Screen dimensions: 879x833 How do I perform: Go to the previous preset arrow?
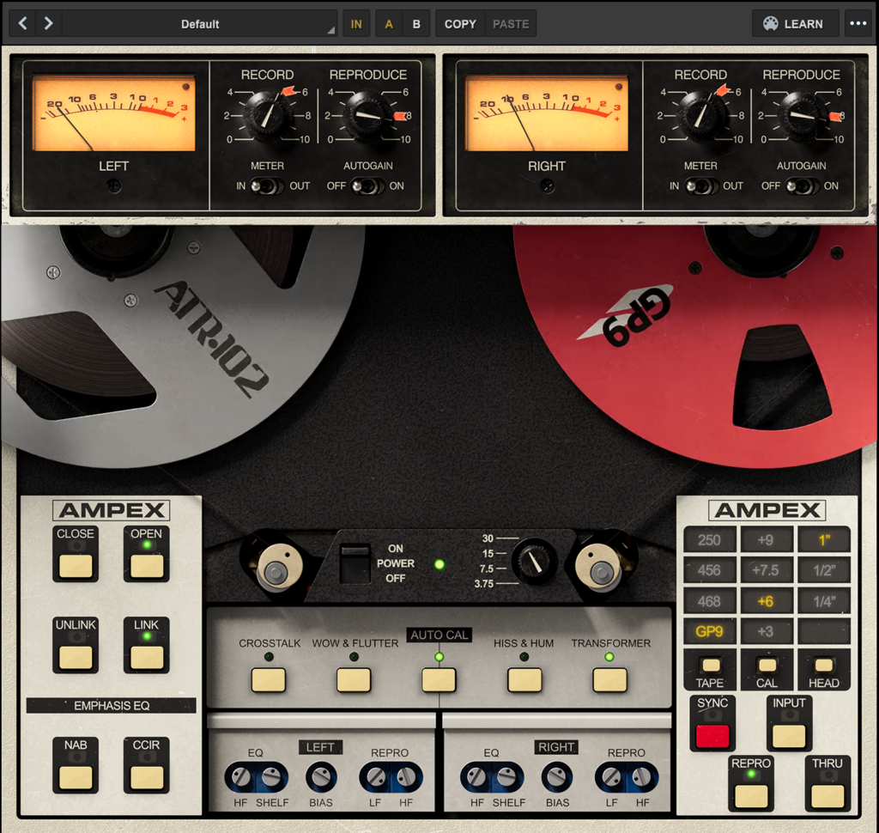pyautogui.click(x=22, y=24)
